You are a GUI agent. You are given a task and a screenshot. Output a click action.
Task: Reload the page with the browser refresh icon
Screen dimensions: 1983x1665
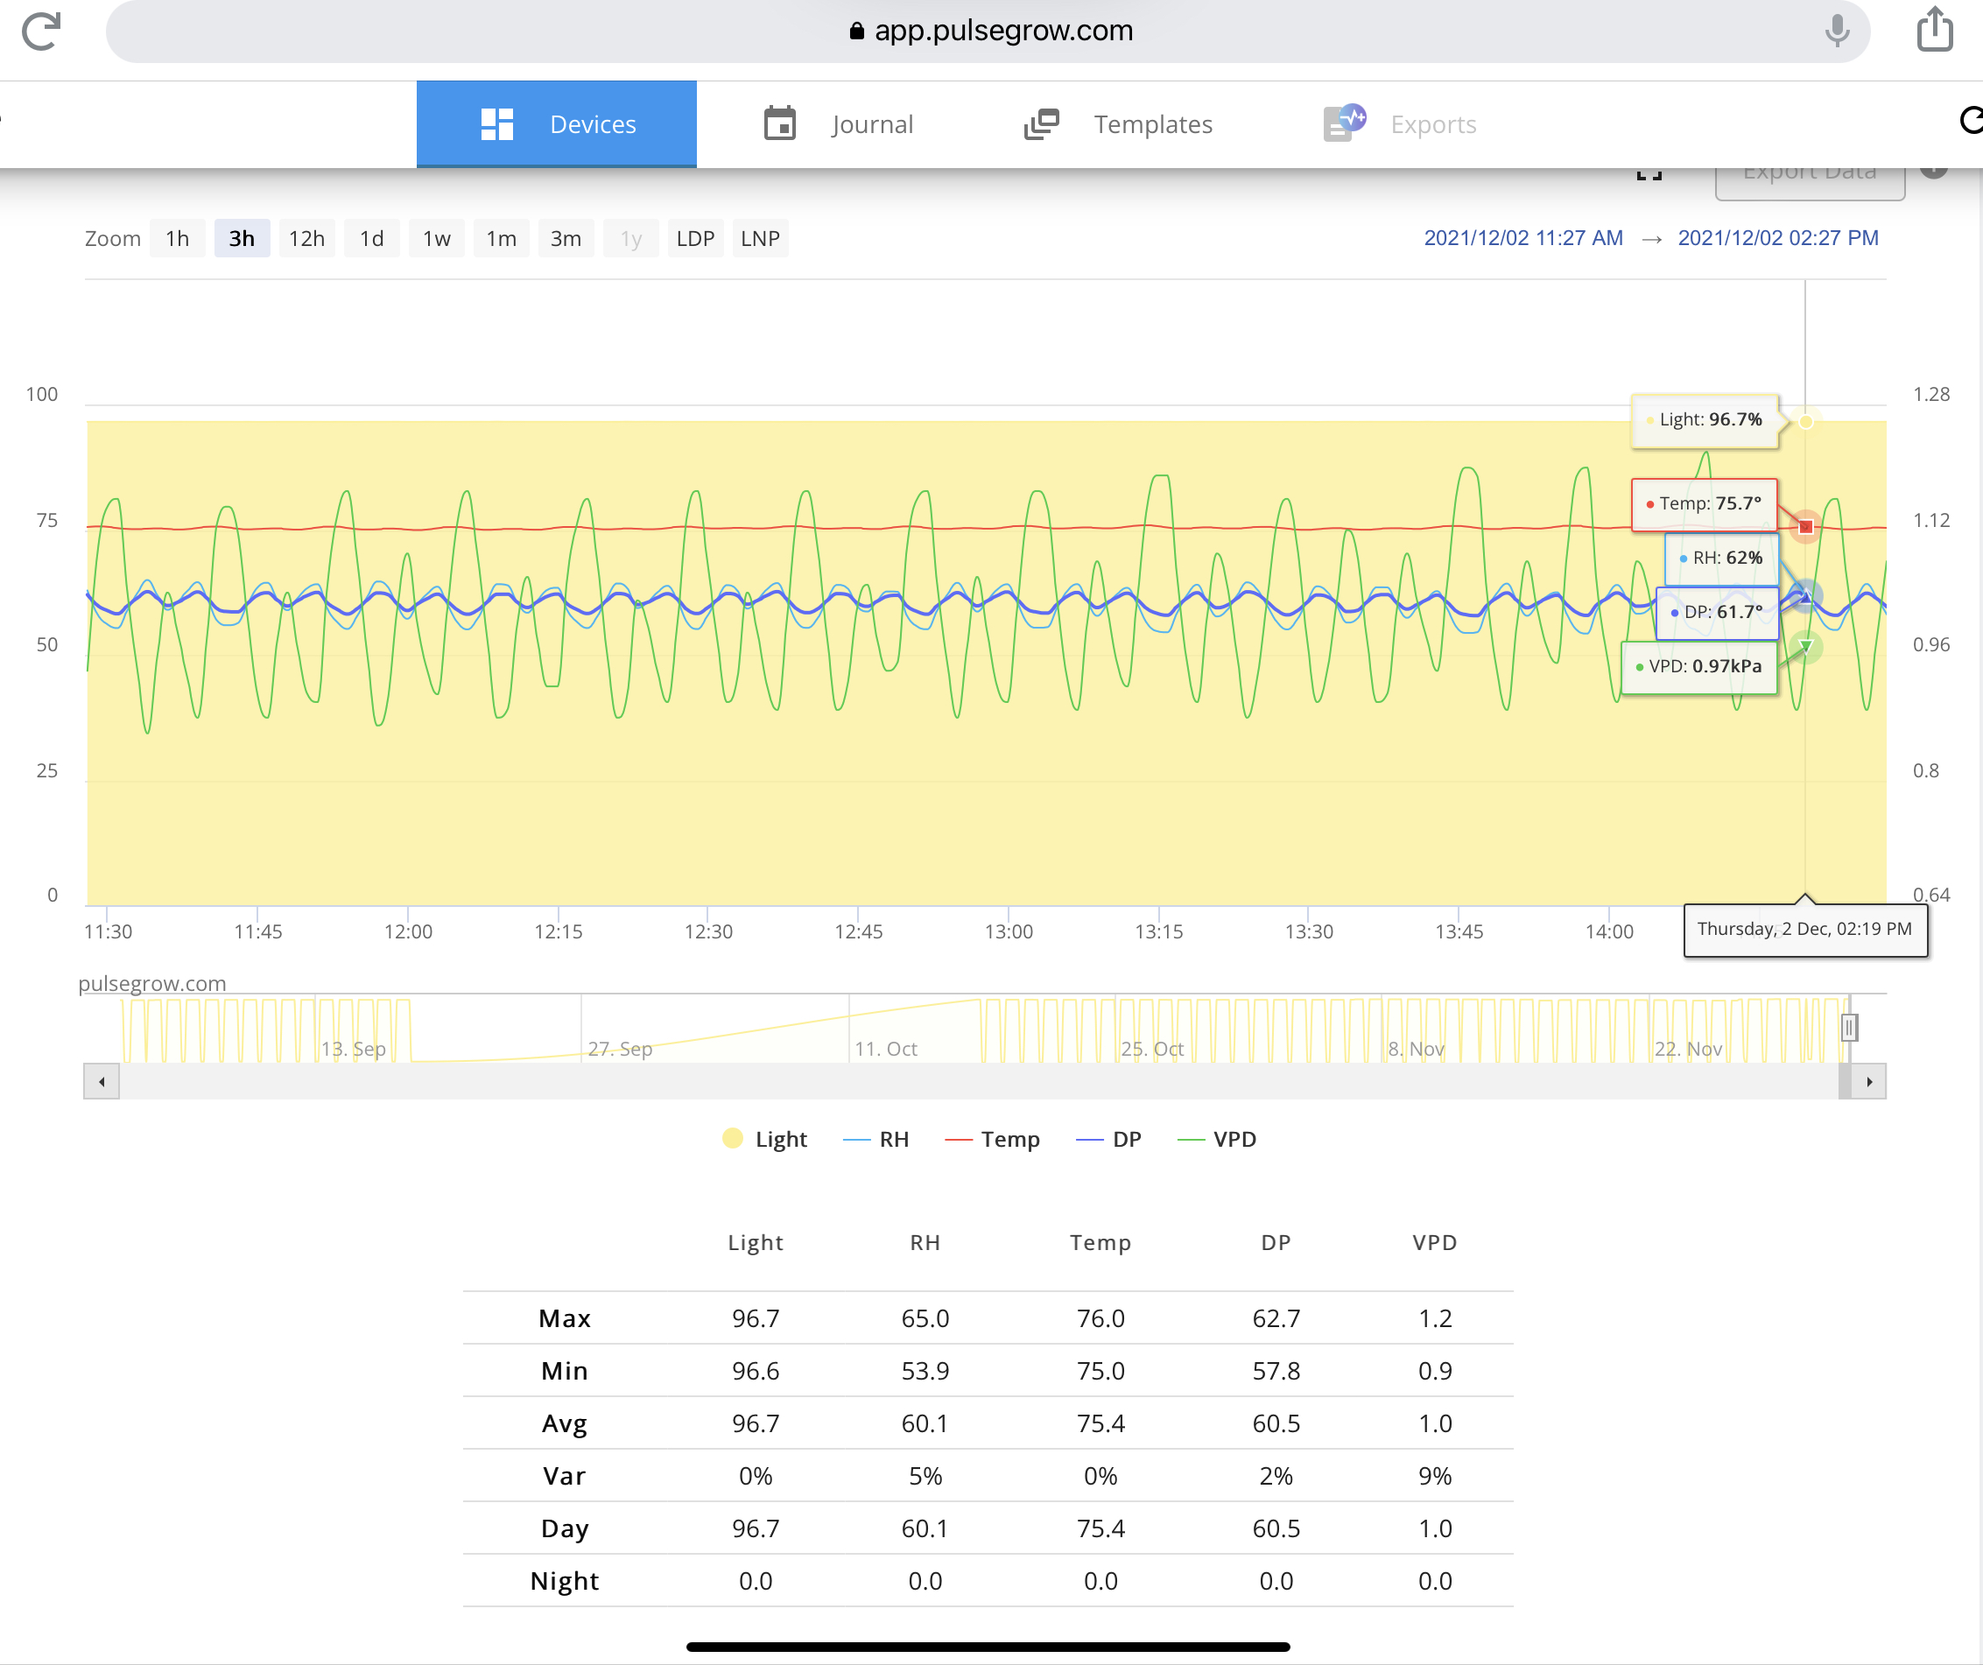pos(41,32)
